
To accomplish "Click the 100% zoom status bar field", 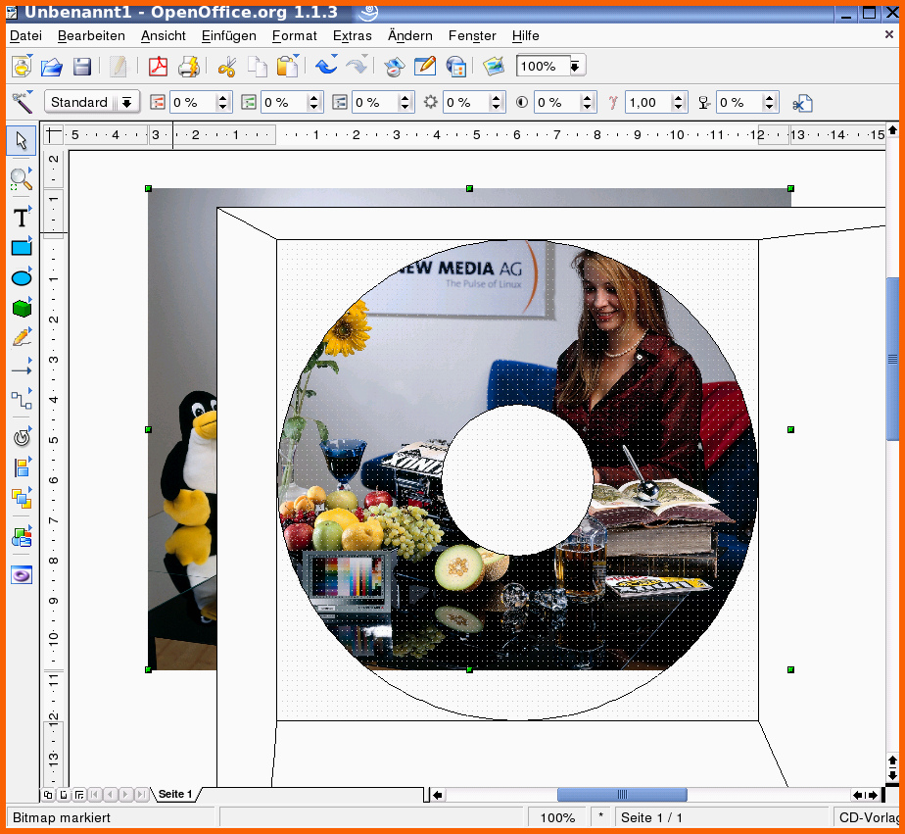I will (557, 817).
